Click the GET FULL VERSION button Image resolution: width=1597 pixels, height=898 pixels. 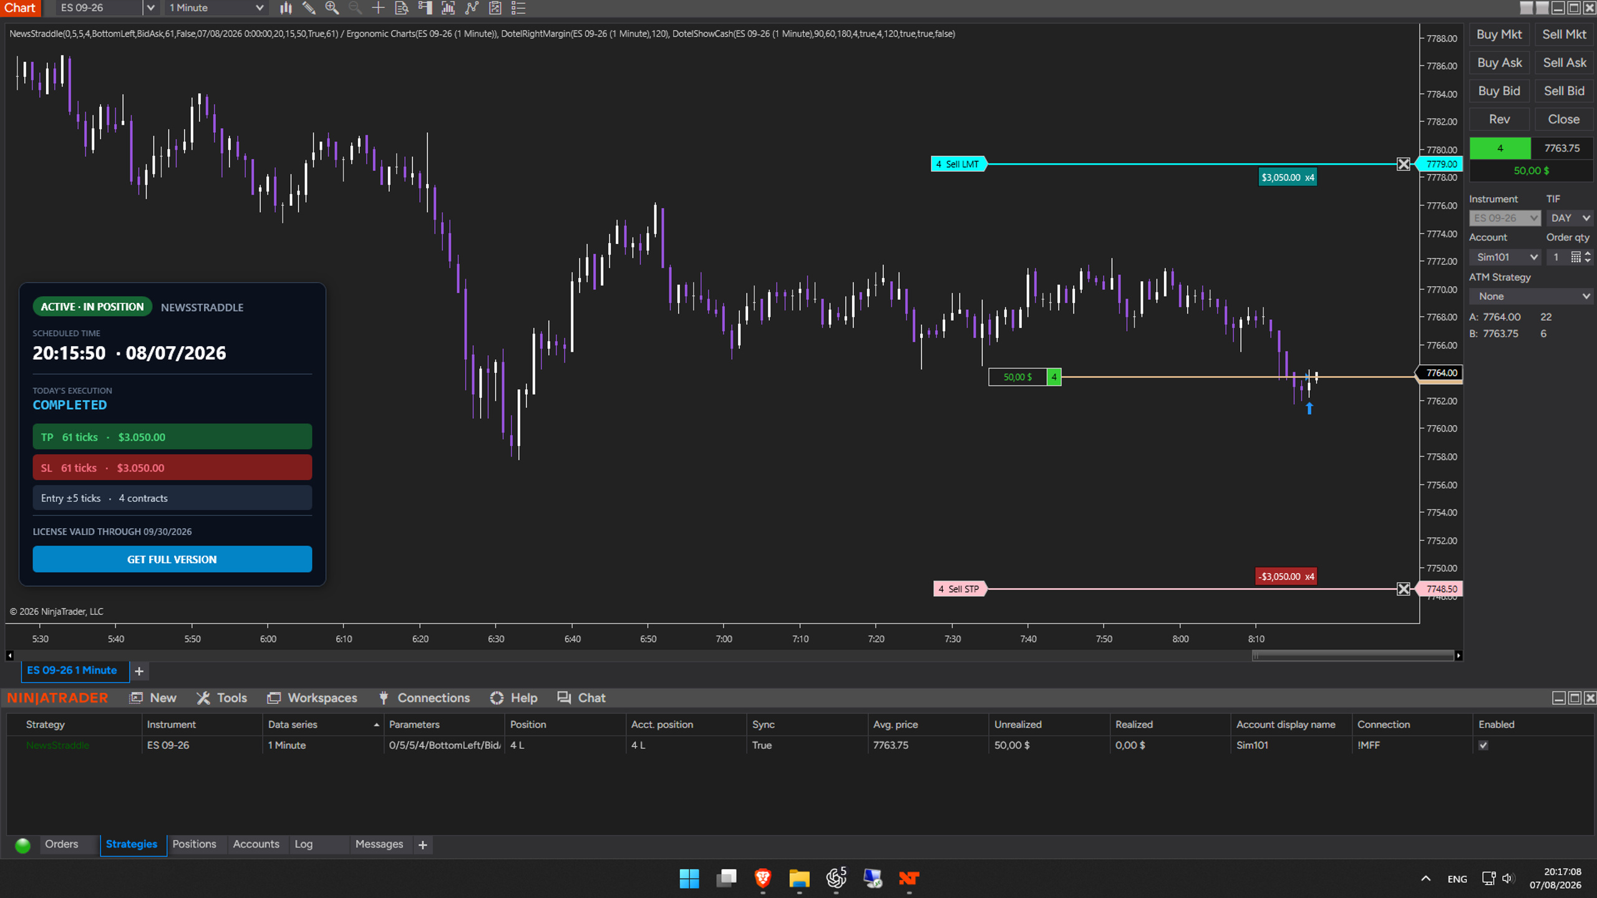pos(172,559)
